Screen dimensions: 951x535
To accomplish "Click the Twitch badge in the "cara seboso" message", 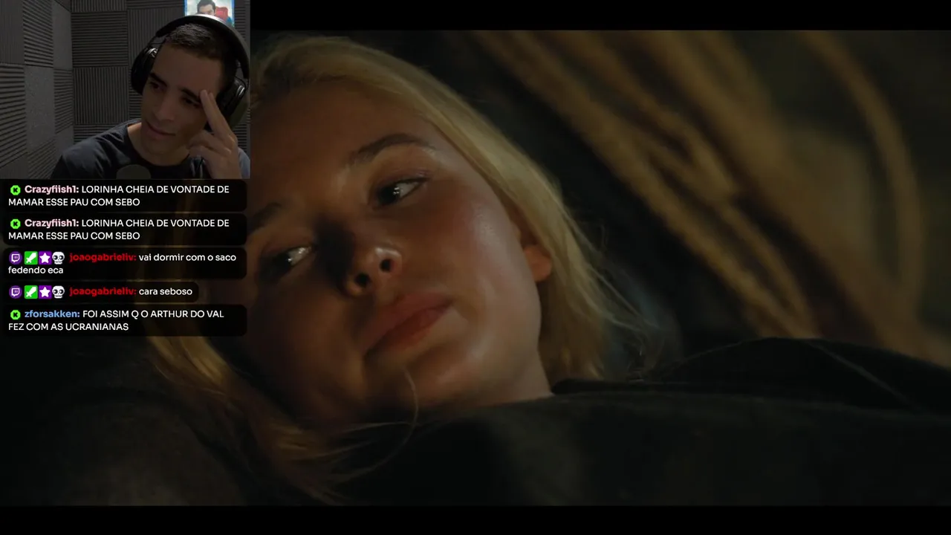I will [x=16, y=292].
